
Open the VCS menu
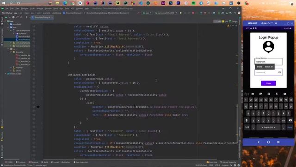coord(73,8)
